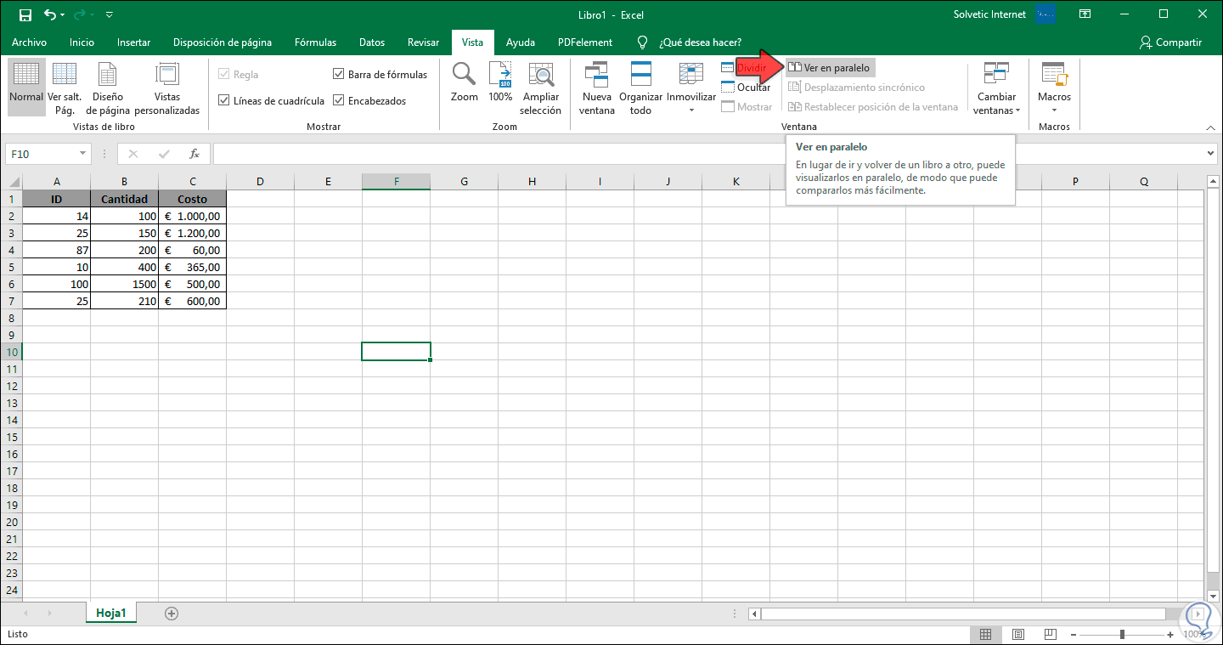This screenshot has width=1223, height=645.
Task: Select Page Layout view in status bar
Action: pyautogui.click(x=1017, y=634)
